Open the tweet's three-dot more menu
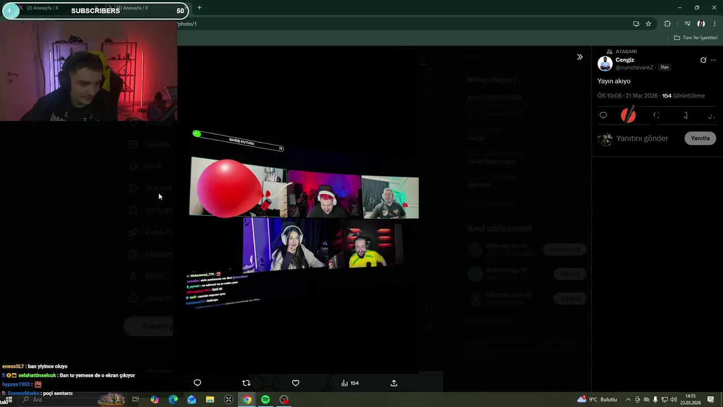 pos(713,60)
